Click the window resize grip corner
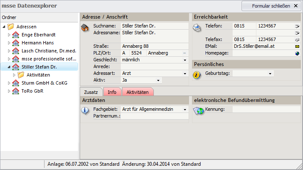This screenshot has width=303, height=170. pyautogui.click(x=300, y=167)
